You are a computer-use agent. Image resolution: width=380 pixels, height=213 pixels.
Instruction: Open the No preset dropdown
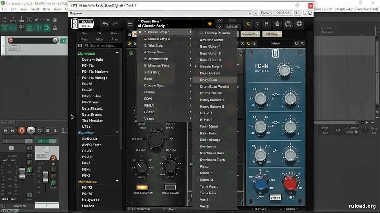click(x=160, y=13)
